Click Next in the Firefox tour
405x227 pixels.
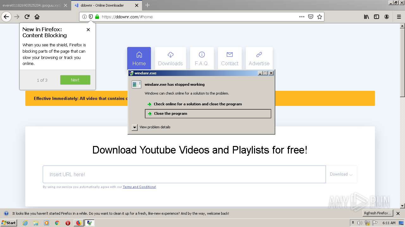tap(75, 80)
